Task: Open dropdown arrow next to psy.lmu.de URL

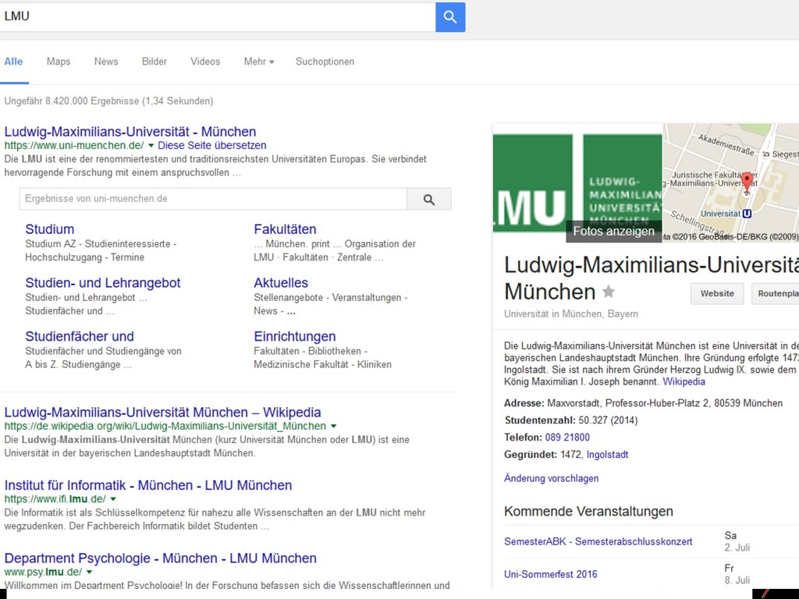Action: (89, 572)
